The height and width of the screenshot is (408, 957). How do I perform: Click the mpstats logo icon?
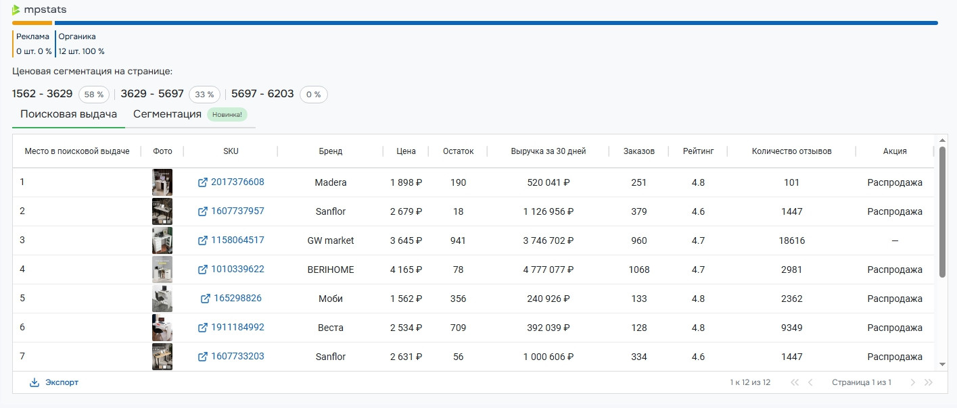pyautogui.click(x=16, y=10)
